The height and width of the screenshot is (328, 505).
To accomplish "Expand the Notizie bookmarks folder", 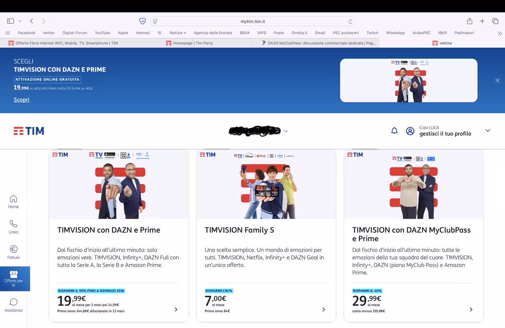I will click(x=178, y=33).
